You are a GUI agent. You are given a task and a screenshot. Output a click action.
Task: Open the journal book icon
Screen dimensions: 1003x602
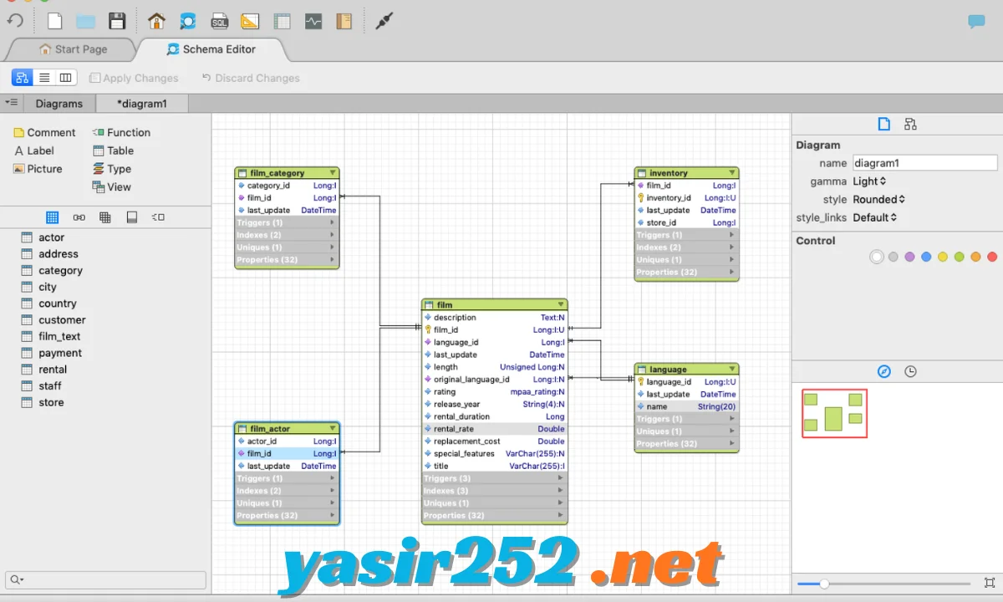(344, 22)
